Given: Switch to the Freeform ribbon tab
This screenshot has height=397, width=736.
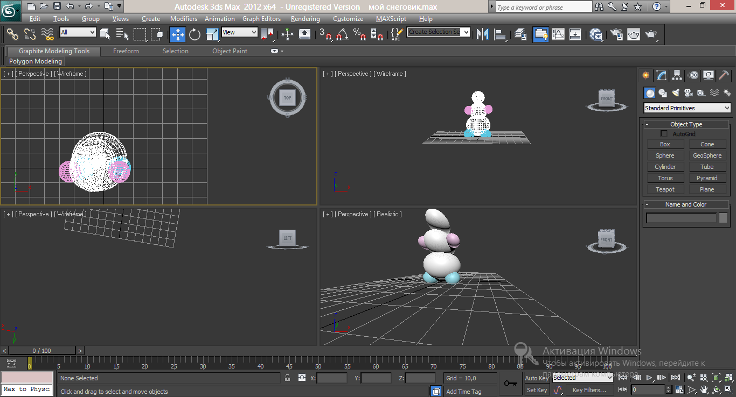Looking at the screenshot, I should 126,51.
